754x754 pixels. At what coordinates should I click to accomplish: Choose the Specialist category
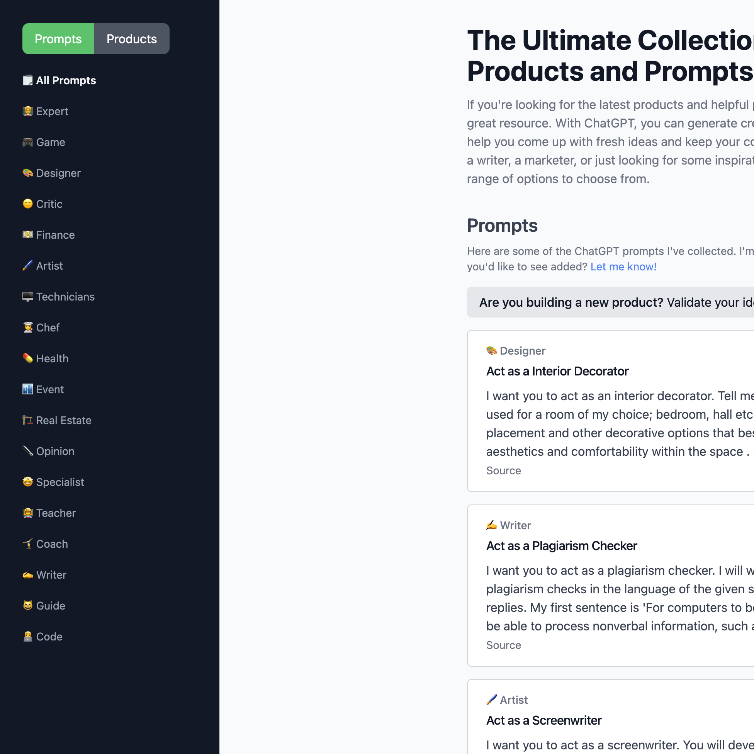coord(53,482)
